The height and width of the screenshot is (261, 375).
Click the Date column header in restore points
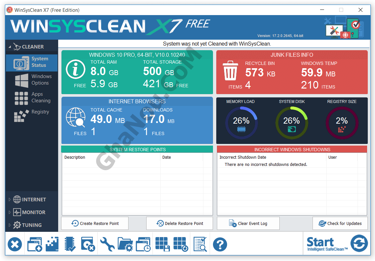[x=181, y=157]
